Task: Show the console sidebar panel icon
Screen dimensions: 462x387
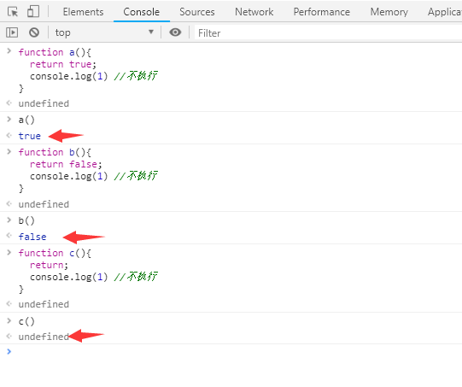Action: (12, 32)
